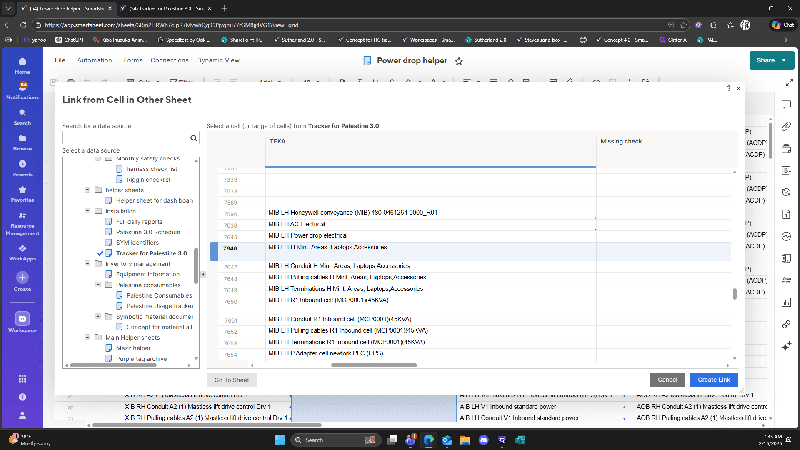
Task: Open Recents clock icon
Action: coord(22,164)
